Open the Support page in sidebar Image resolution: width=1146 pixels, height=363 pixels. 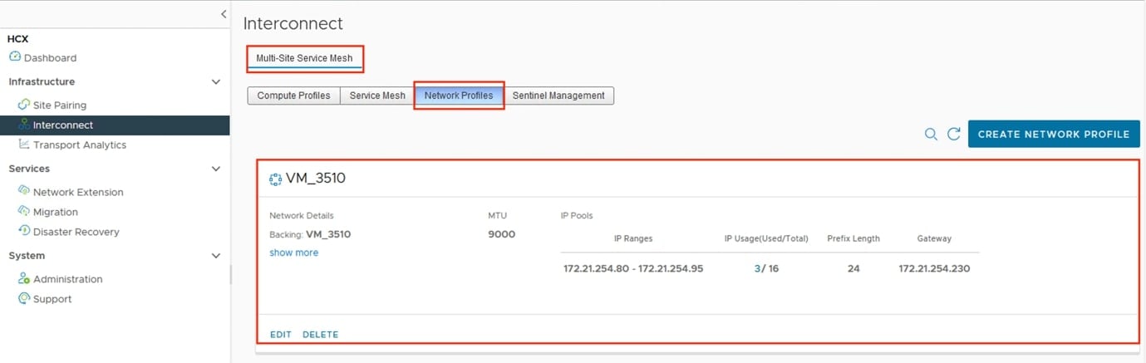[x=52, y=299]
